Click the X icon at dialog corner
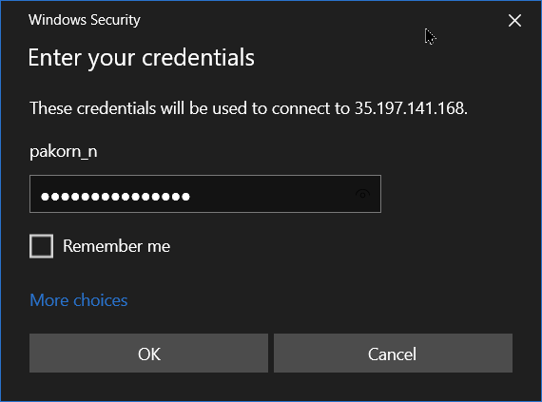 click(514, 20)
